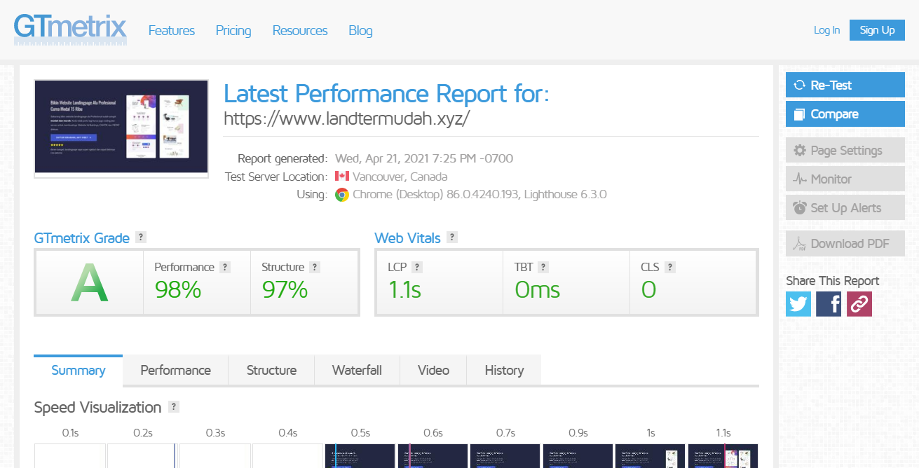Select the 0.3s filmstrip frame
Image resolution: width=919 pixels, height=468 pixels.
point(215,455)
